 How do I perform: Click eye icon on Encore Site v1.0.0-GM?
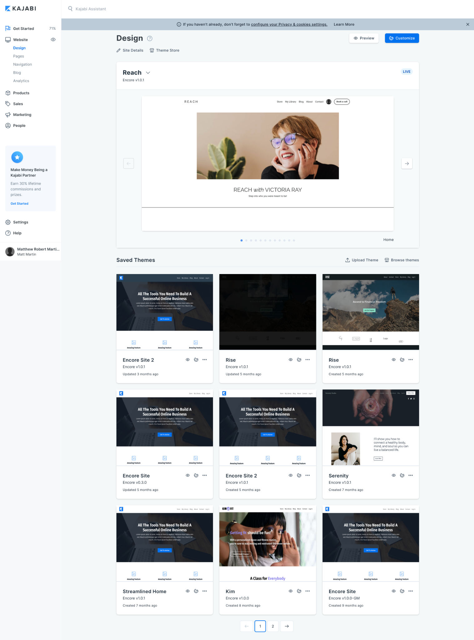394,591
